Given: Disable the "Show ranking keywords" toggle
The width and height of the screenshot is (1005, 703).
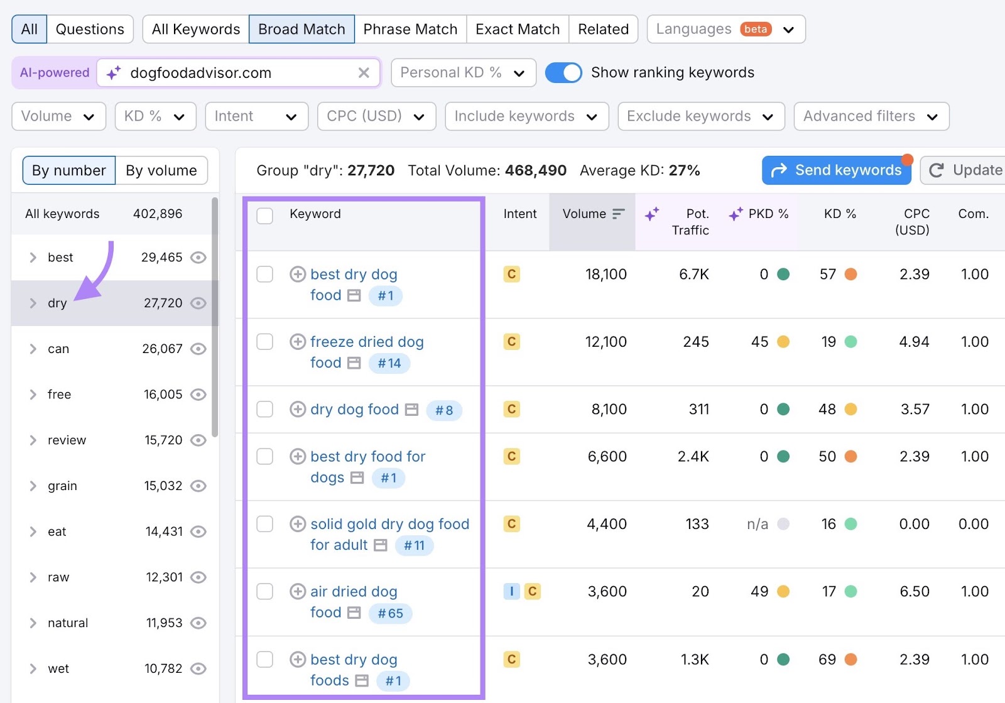Looking at the screenshot, I should click(563, 72).
